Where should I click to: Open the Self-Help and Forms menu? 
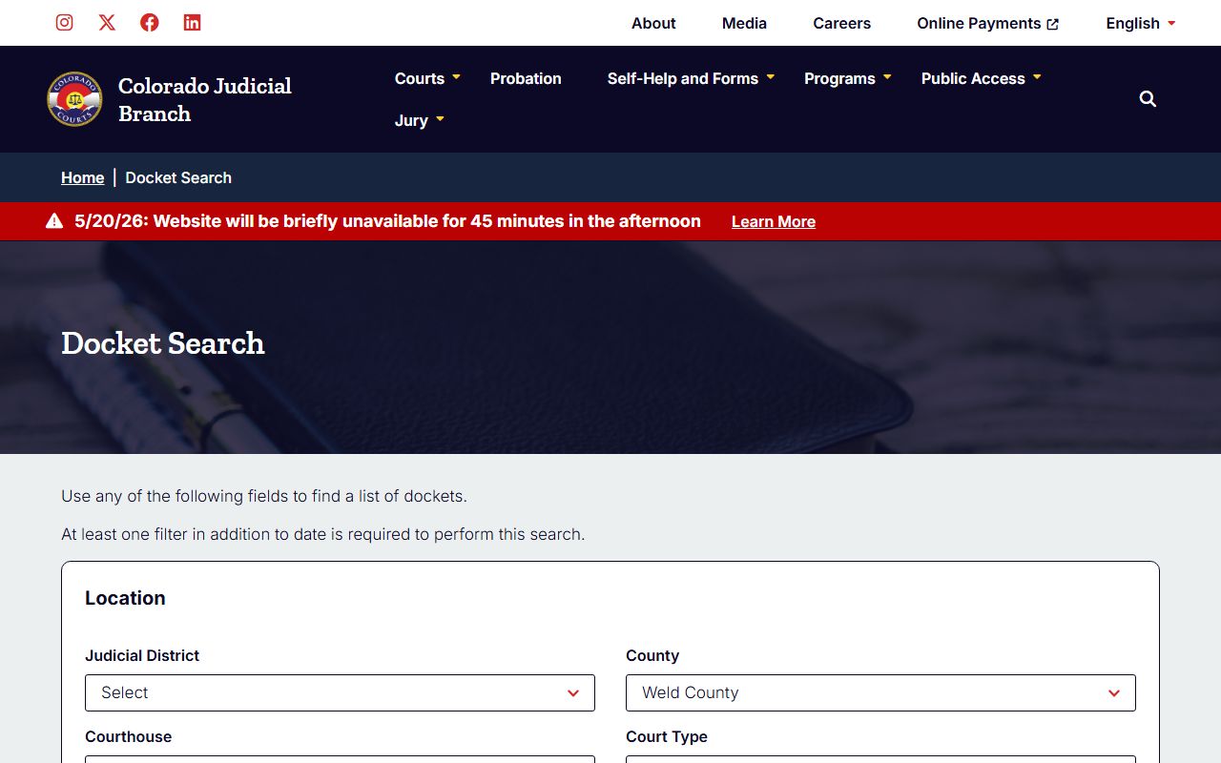click(x=683, y=78)
